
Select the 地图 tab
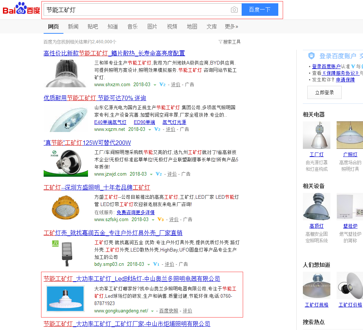pos(192,26)
